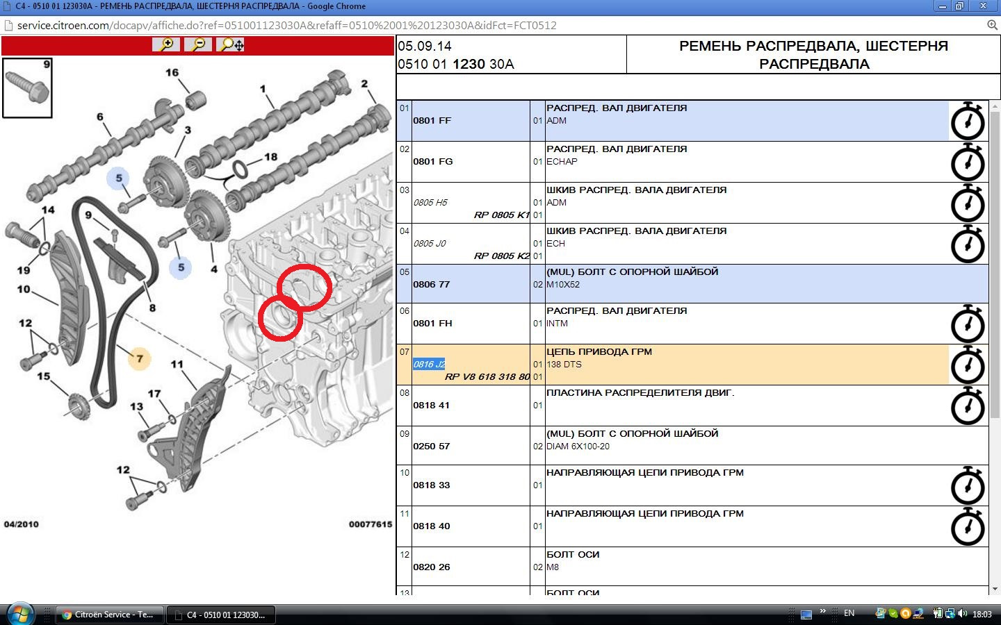Click callout 2 on the exhaust camshaft

pos(364,83)
